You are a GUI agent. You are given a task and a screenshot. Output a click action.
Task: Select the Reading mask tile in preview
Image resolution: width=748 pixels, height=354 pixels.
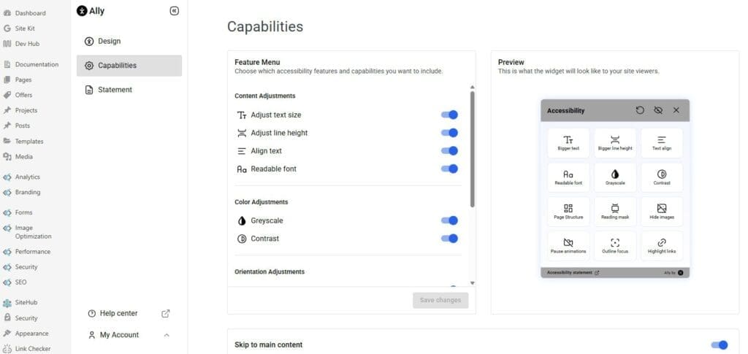tap(615, 212)
